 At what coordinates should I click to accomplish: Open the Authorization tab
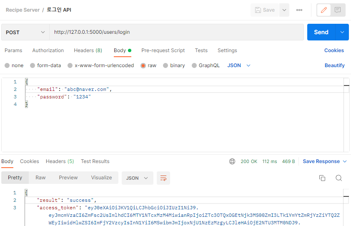pyautogui.click(x=48, y=50)
